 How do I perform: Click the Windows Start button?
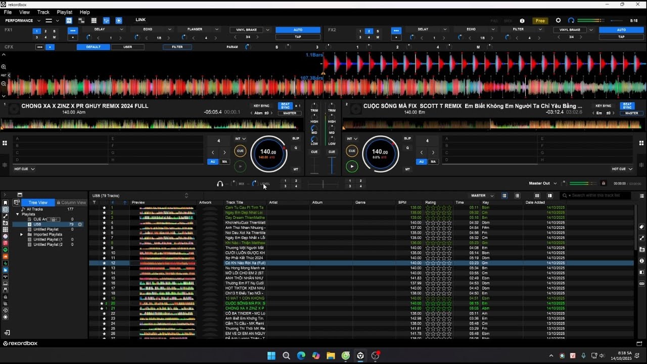tap(271, 355)
